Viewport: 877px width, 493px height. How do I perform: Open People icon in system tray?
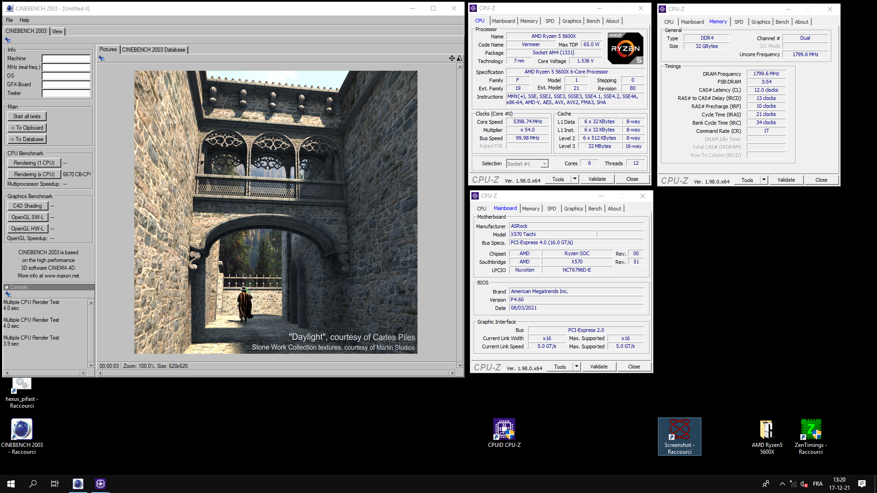(766, 484)
